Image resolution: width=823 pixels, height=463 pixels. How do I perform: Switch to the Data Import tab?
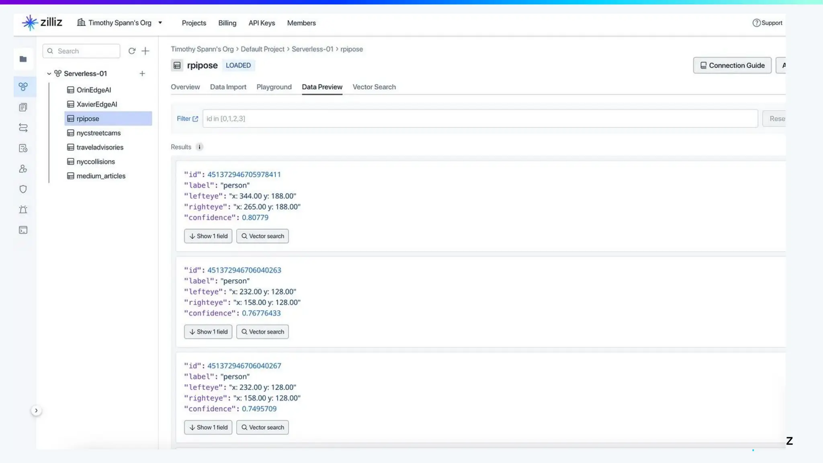pyautogui.click(x=228, y=87)
